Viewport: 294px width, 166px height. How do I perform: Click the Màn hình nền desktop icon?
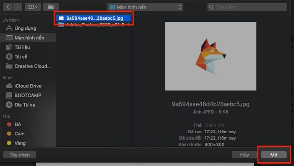click(x=9, y=38)
